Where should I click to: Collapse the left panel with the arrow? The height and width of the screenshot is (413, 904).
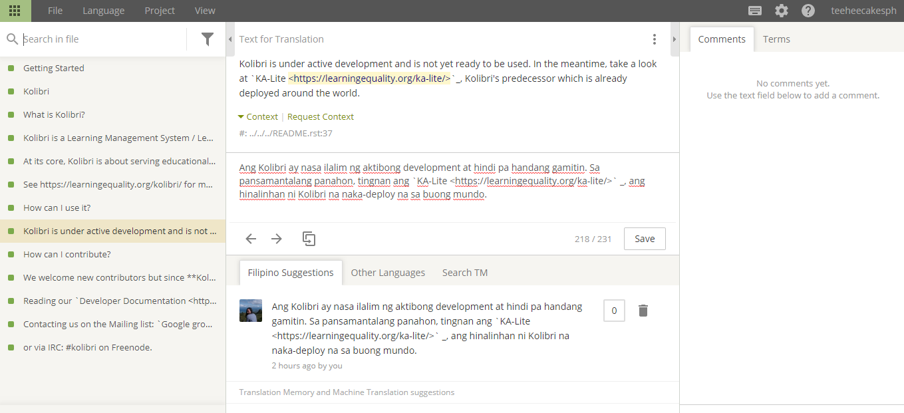(231, 39)
